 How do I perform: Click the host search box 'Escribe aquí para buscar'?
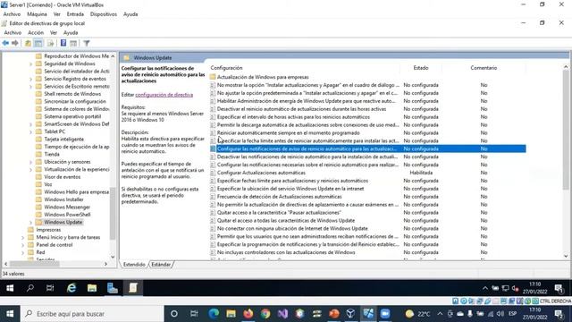coord(91,314)
